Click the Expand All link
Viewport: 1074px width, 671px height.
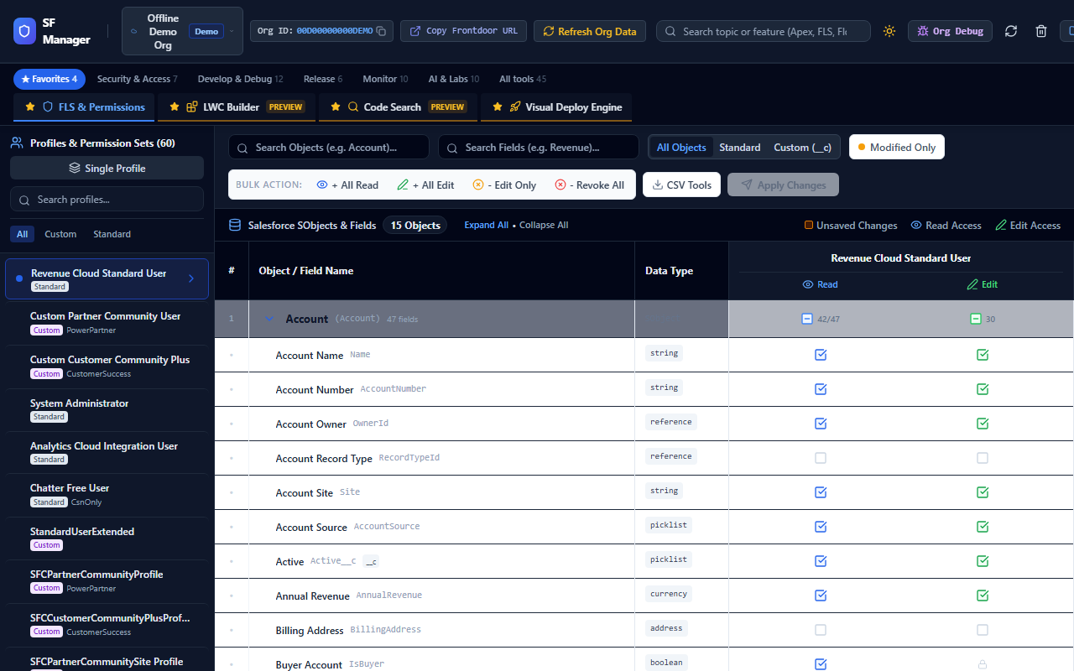[x=487, y=225]
